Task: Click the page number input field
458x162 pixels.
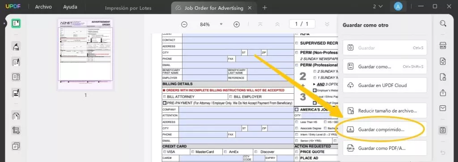Action: point(302,24)
